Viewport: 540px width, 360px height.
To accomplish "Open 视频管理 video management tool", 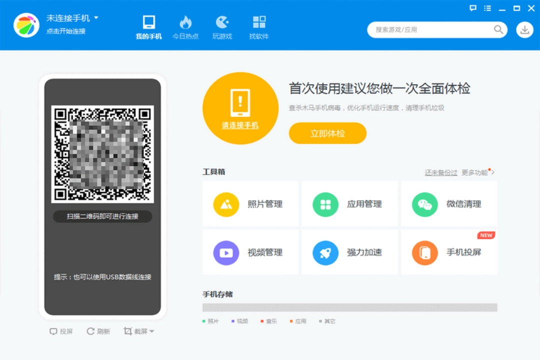I will (x=250, y=252).
